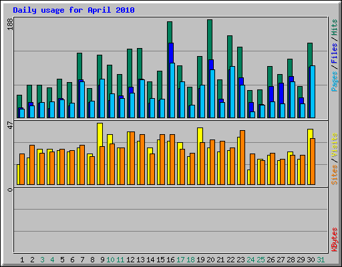Click day '15' axis label
342x267 pixels.
(160, 260)
